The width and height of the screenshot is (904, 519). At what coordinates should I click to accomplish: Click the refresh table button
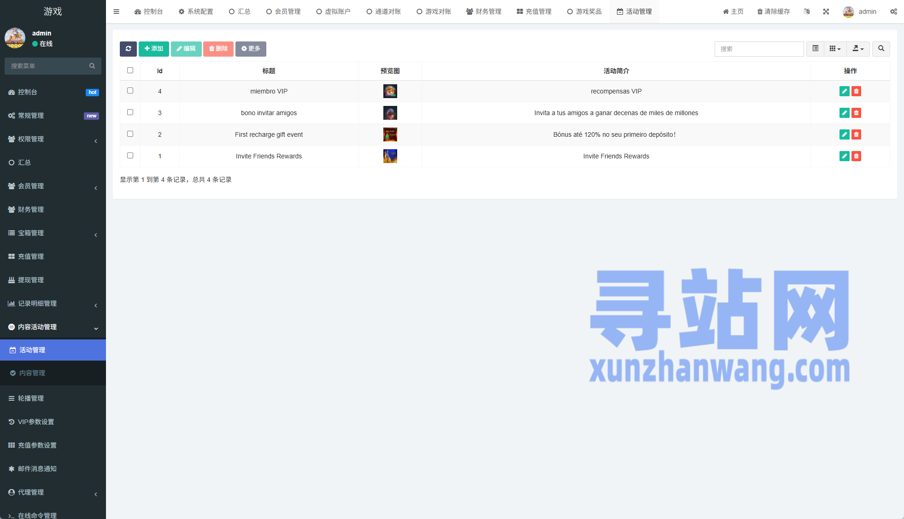click(x=128, y=49)
